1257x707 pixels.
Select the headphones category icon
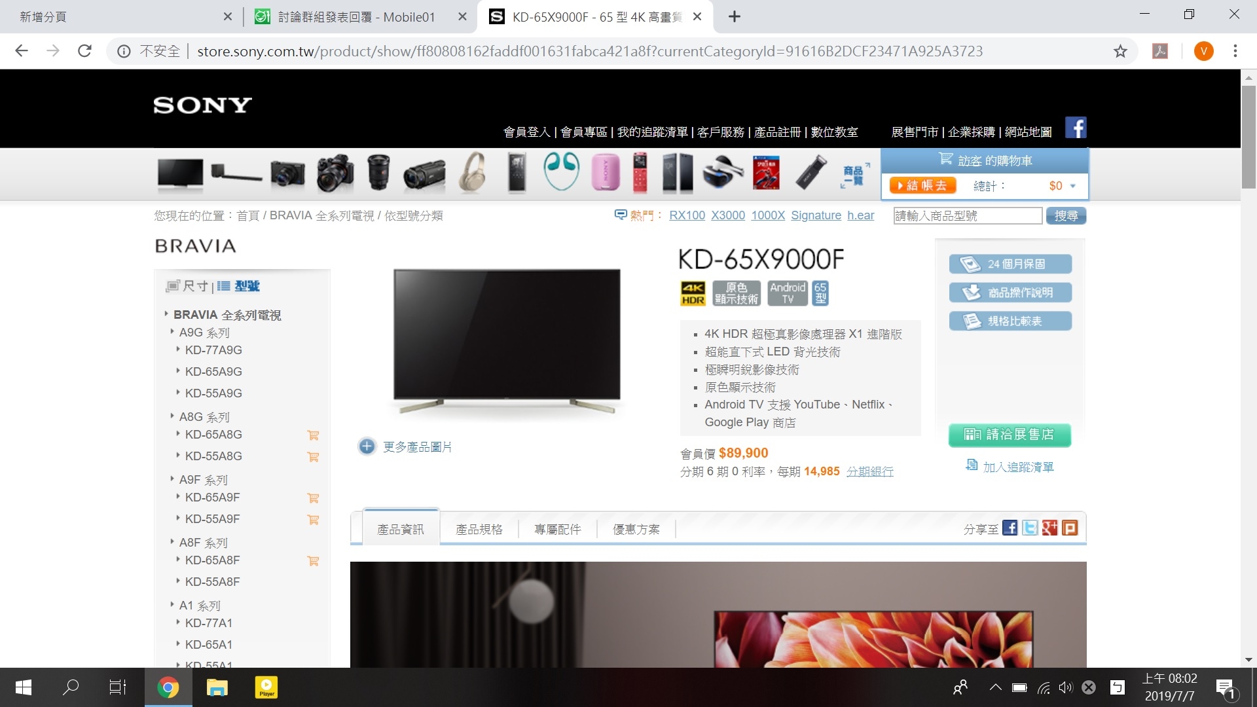pyautogui.click(x=472, y=173)
